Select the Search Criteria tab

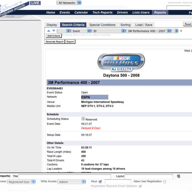click(x=73, y=25)
